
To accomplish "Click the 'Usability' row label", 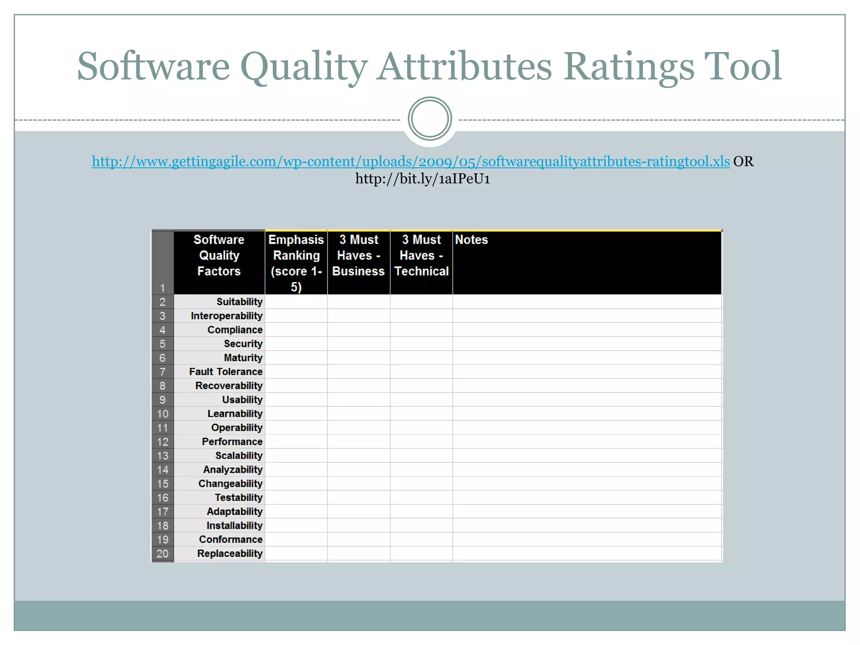I will 242,400.
